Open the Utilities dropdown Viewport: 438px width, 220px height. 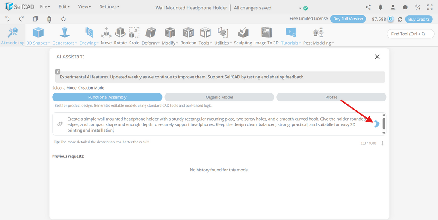[x=223, y=36]
